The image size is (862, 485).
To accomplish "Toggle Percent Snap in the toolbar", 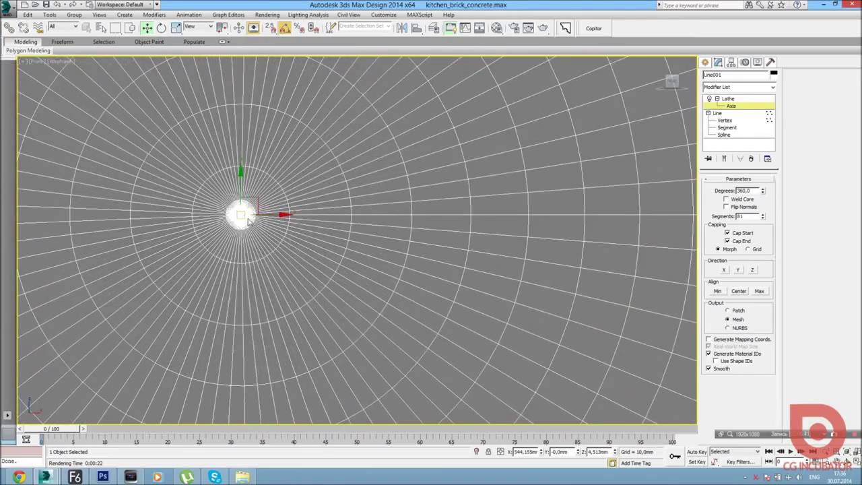I will 298,28.
